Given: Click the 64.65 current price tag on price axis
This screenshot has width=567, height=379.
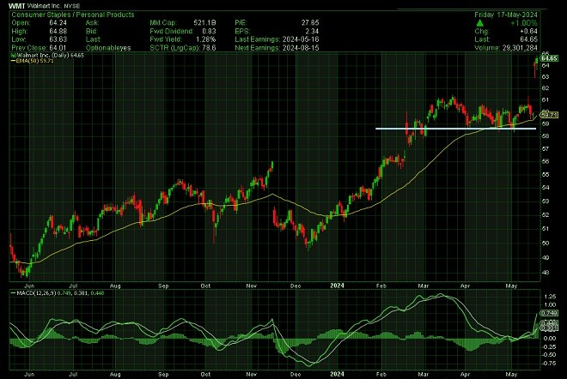Looking at the screenshot, I should coord(550,58).
